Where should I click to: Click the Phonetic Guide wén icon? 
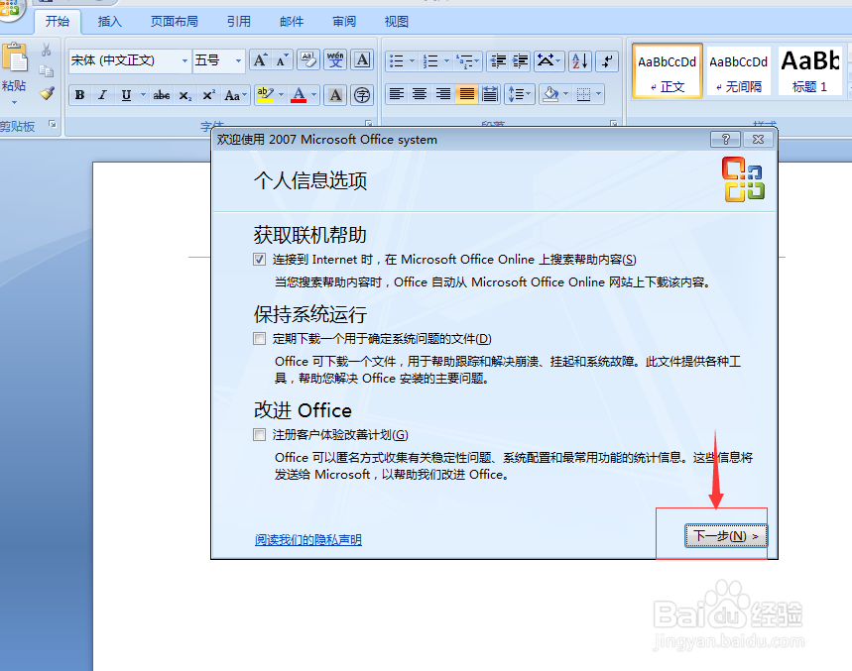[335, 59]
